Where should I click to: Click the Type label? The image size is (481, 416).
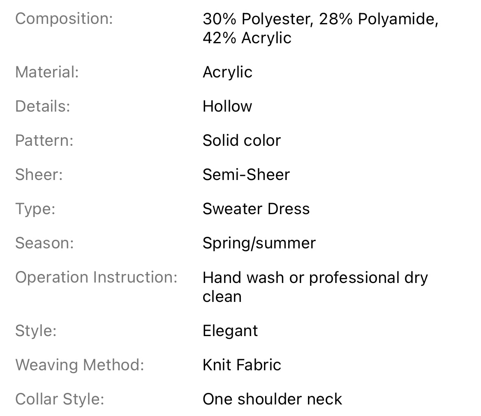pyautogui.click(x=35, y=209)
